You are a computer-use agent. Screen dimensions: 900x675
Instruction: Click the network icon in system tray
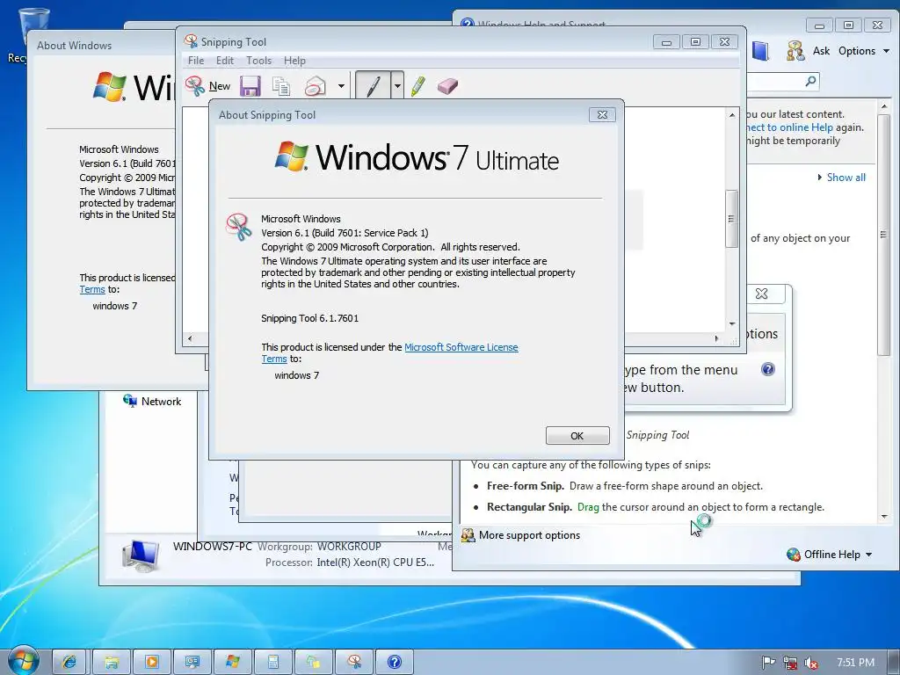tap(790, 663)
